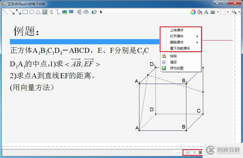243x158 pixels.
Task: Choose 存为位图 to save as bitmap
Action: 181,68
